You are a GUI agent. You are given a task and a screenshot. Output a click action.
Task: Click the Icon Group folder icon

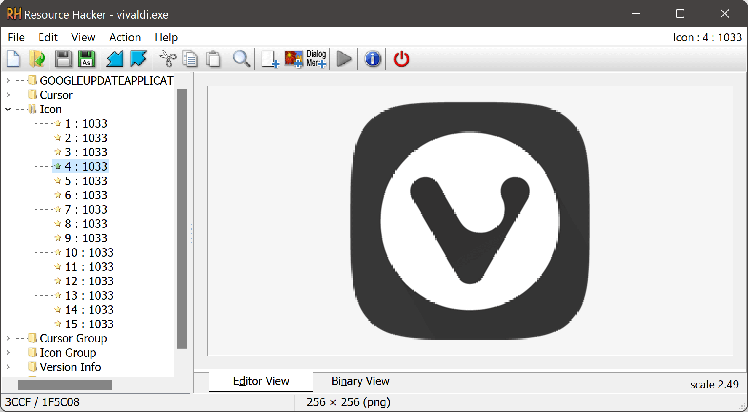32,352
